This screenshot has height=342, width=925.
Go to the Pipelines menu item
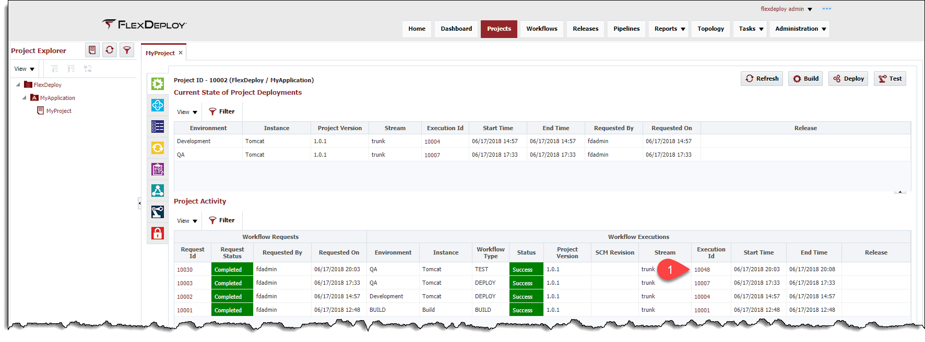(626, 29)
